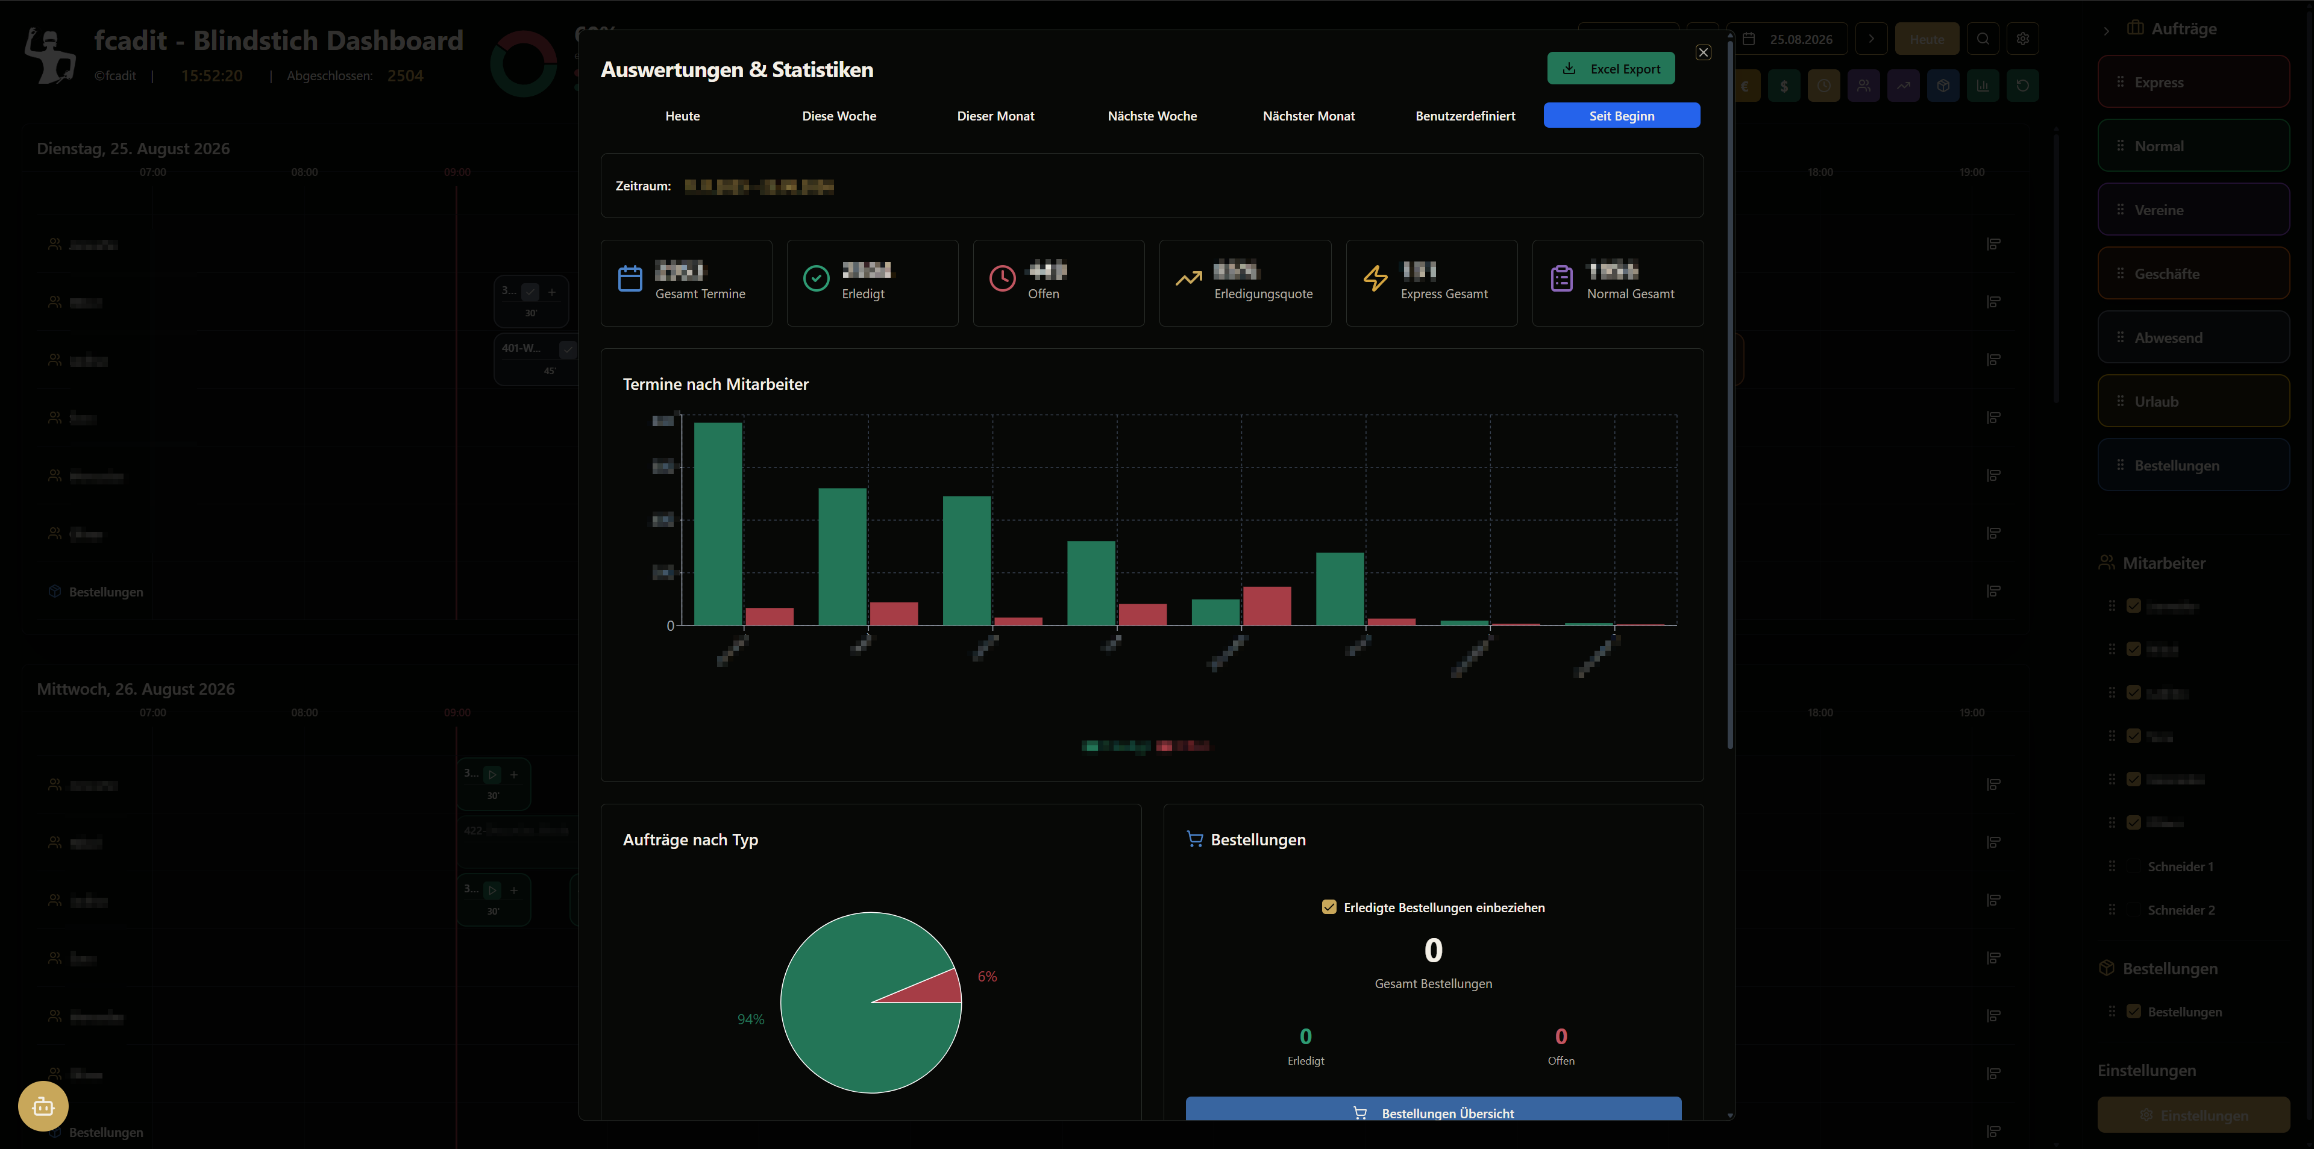This screenshot has width=2314, height=1149.
Task: Click the Normal Gesamt statistic card
Action: click(1617, 282)
